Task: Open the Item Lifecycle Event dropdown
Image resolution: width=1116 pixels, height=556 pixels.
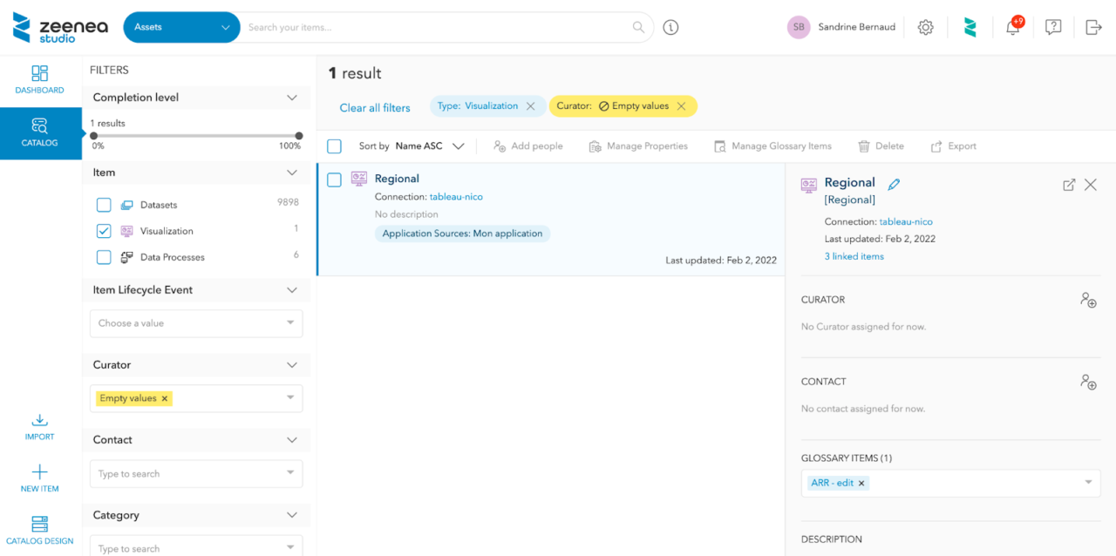Action: tap(195, 323)
